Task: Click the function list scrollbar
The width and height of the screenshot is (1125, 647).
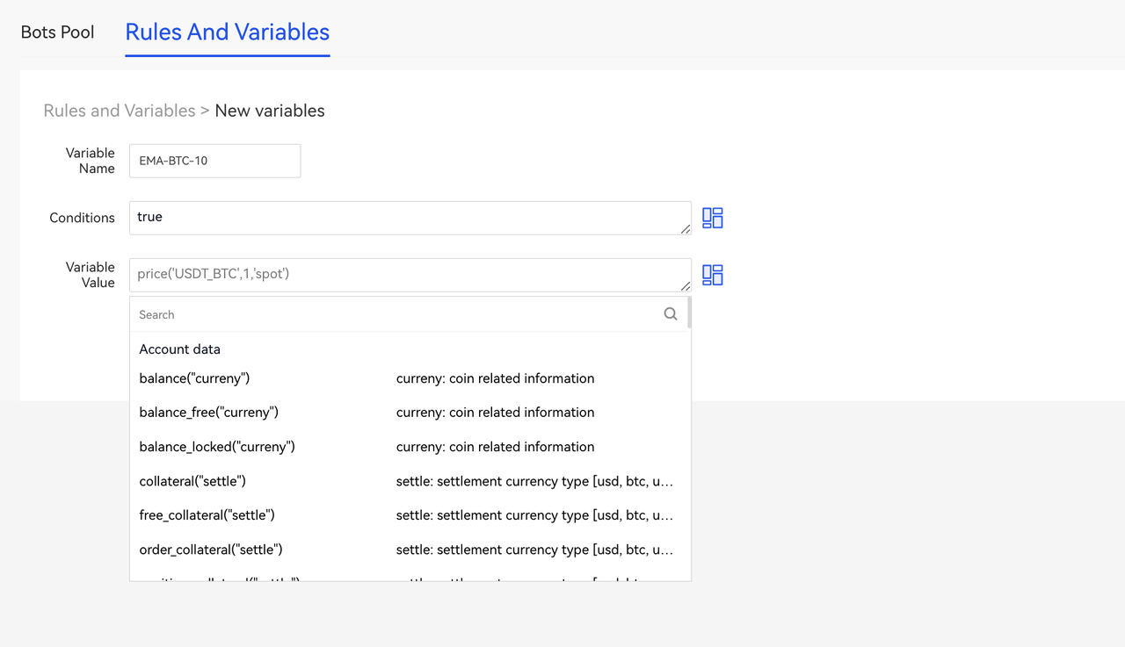Action: coord(689,313)
